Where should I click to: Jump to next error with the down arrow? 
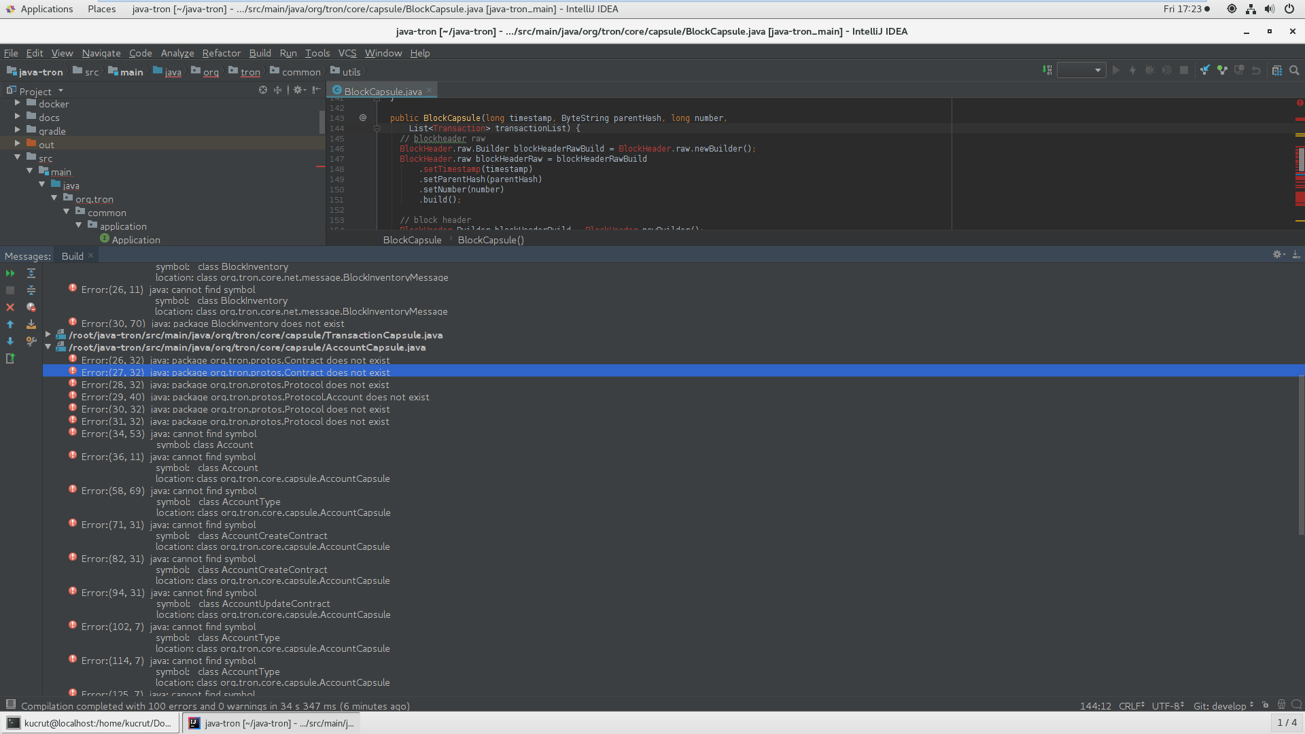coord(10,341)
